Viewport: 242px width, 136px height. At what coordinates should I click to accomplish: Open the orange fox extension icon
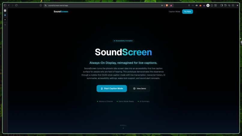click(x=200, y=6)
